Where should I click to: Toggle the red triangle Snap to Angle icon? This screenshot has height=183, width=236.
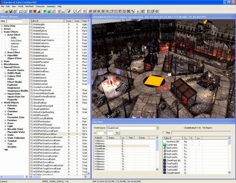(x=39, y=11)
